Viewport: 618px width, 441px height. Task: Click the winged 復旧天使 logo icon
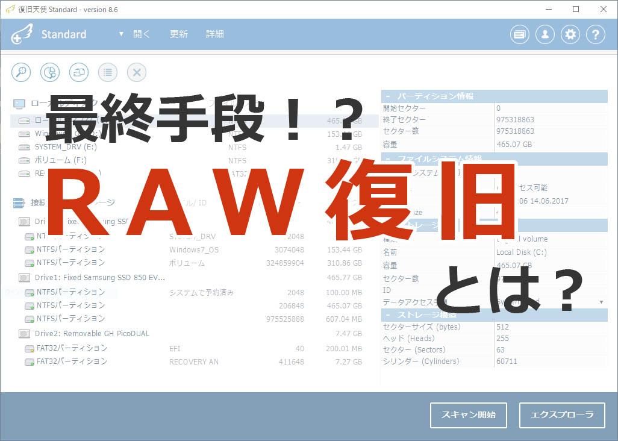[21, 34]
